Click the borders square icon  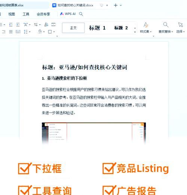point(50,32)
